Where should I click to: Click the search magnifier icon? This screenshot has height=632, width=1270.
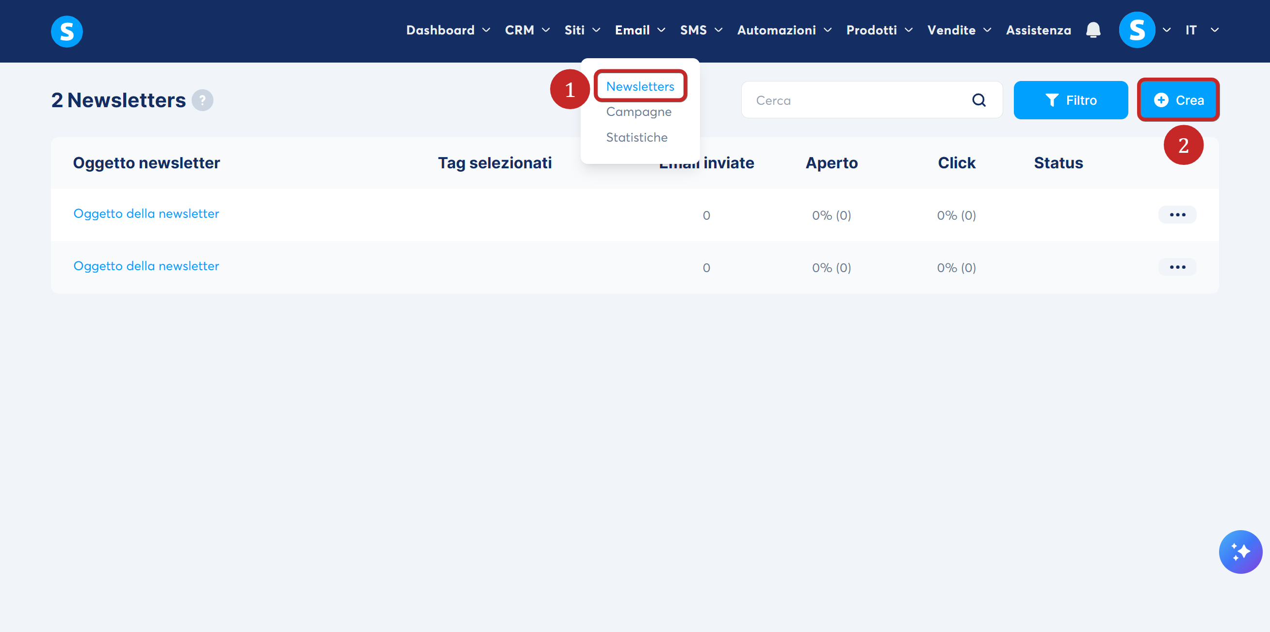click(x=978, y=100)
